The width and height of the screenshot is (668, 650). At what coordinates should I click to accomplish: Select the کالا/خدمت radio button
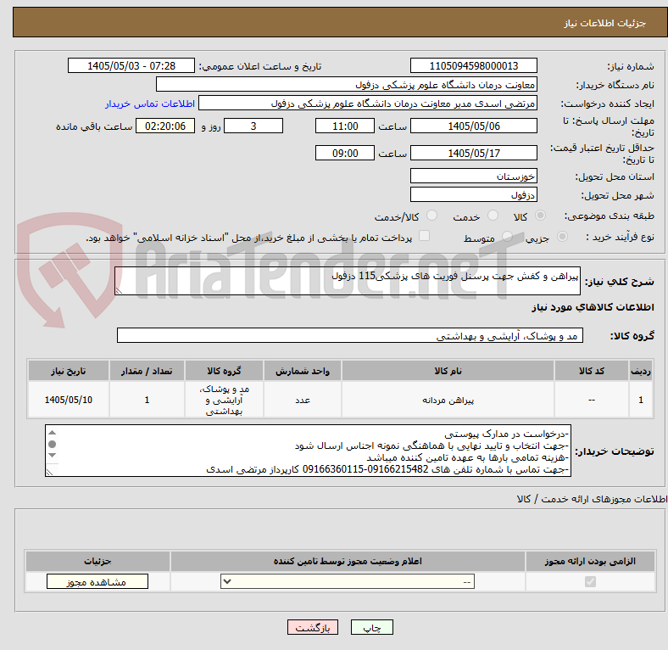pos(431,216)
